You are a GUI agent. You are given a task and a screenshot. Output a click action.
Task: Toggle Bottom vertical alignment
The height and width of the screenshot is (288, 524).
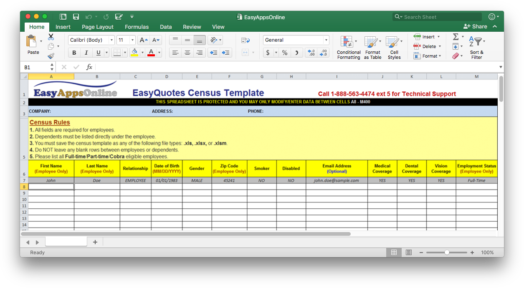point(200,40)
